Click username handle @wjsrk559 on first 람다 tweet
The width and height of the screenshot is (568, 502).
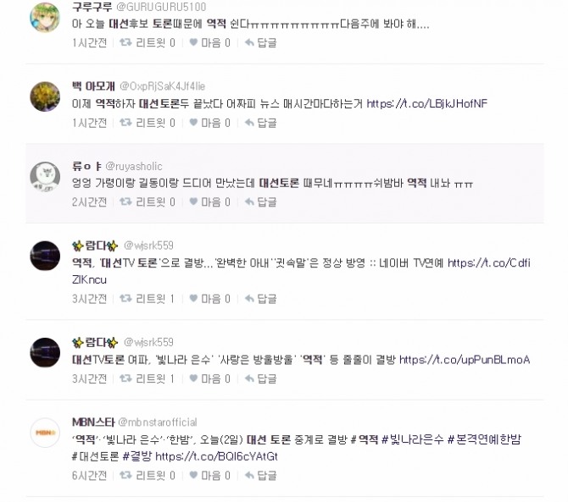148,245
